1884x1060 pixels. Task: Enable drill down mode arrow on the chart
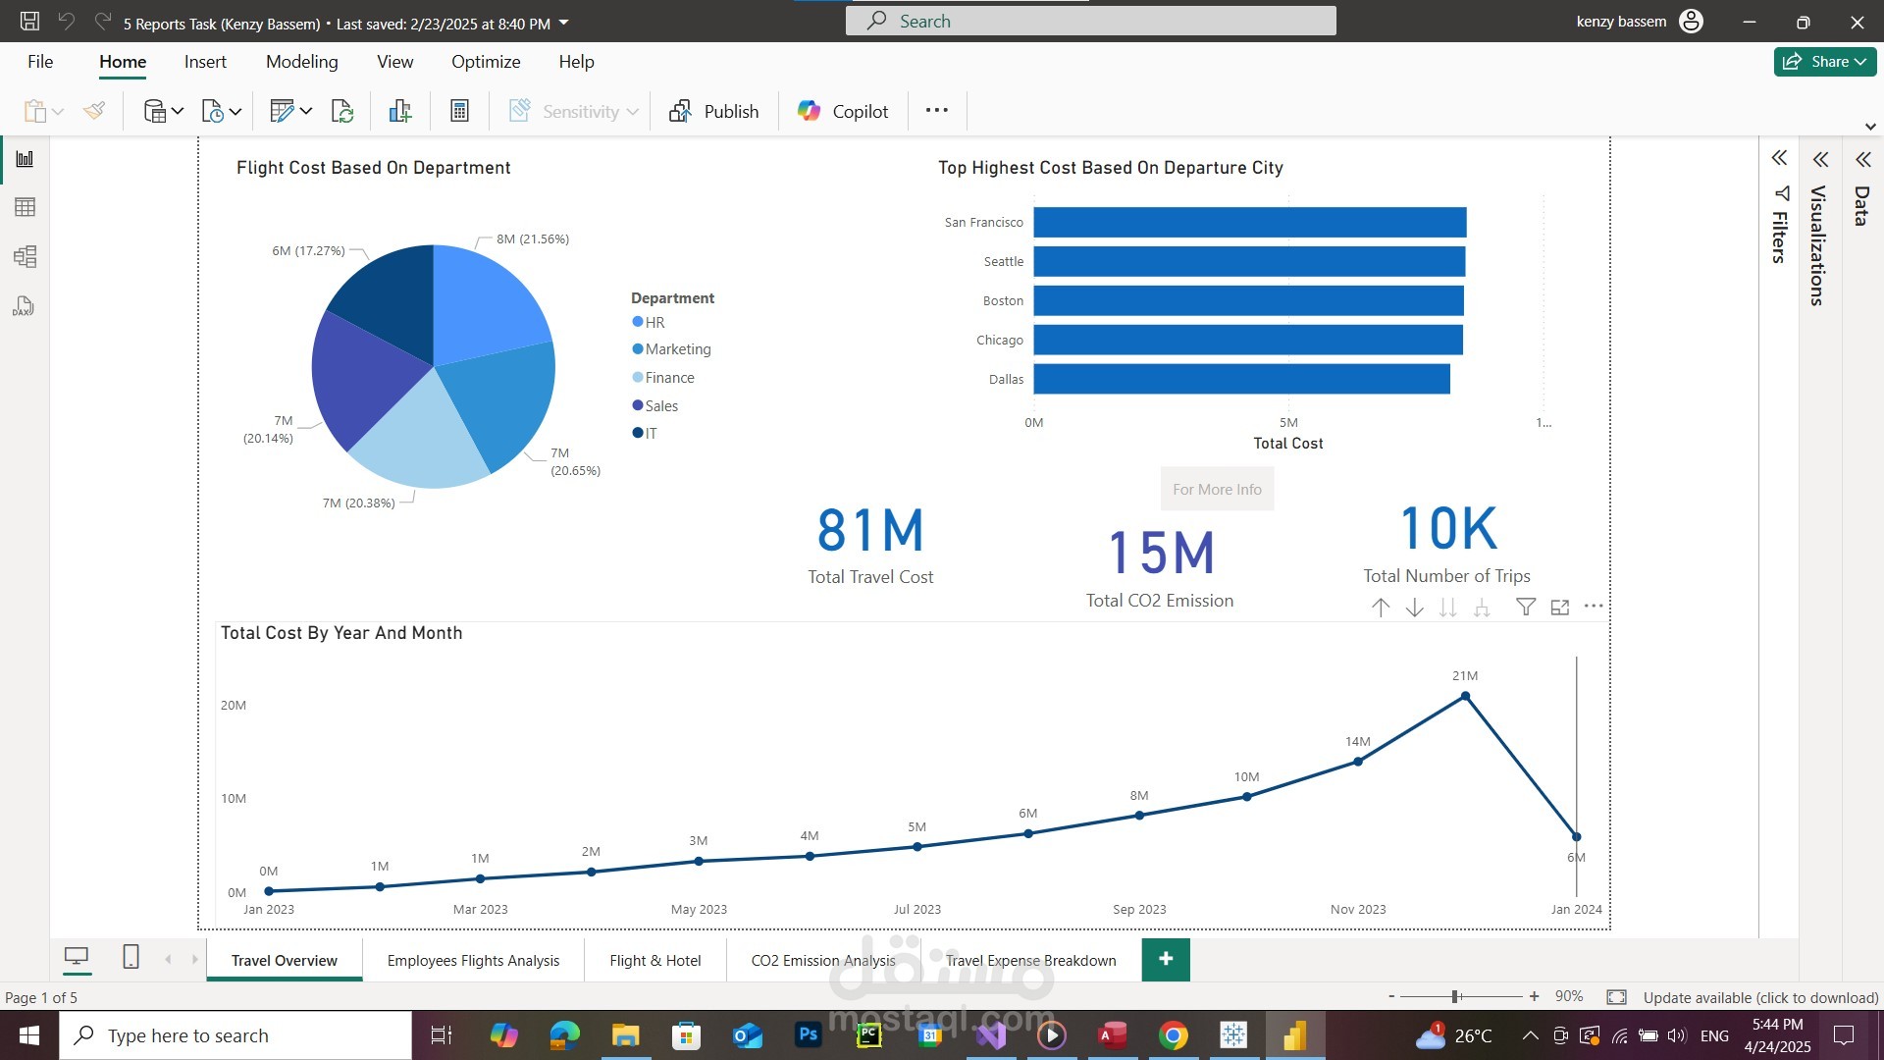click(x=1414, y=608)
